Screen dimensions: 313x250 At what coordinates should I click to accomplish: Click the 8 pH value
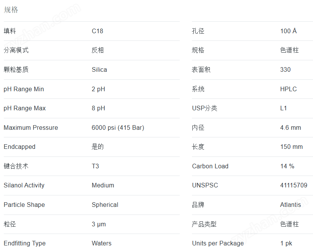pyautogui.click(x=98, y=108)
